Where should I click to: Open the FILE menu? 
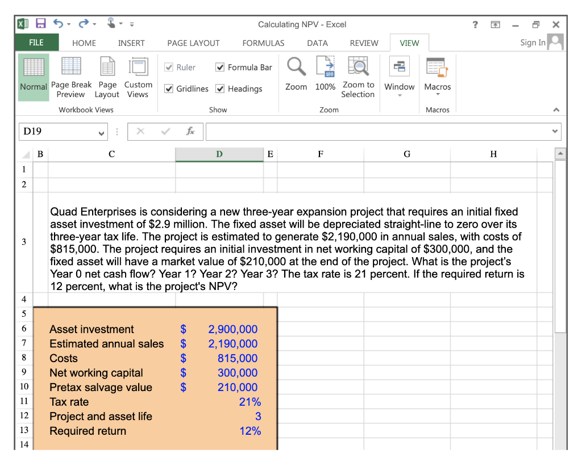coord(36,43)
